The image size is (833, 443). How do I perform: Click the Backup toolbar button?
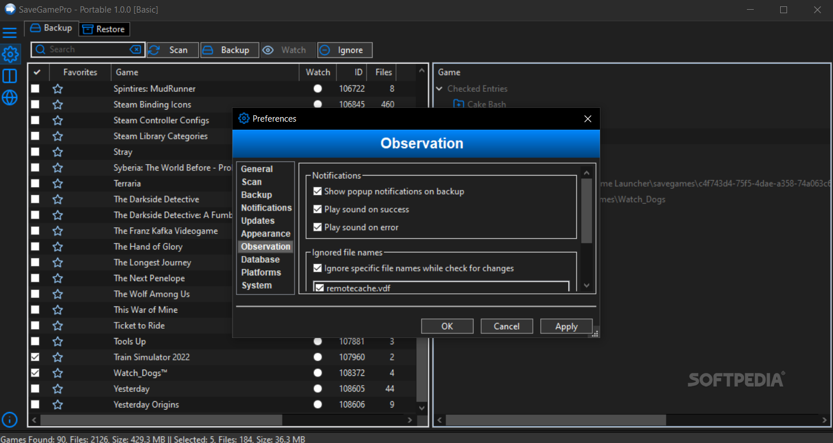(x=230, y=50)
